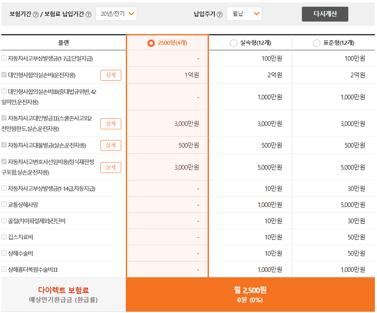Screen dimensions: 377x313
Task: Click the 다이렉트 보험료 label
Action: coord(64,290)
